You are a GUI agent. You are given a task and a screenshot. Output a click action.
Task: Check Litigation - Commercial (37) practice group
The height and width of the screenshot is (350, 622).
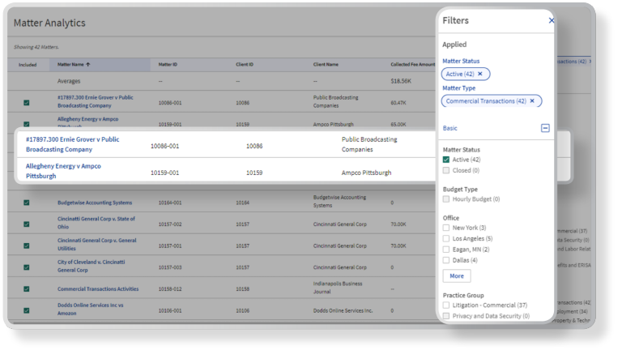tap(446, 305)
